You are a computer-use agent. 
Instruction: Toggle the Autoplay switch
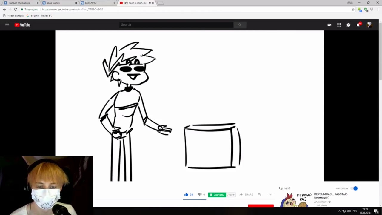[x=354, y=188]
